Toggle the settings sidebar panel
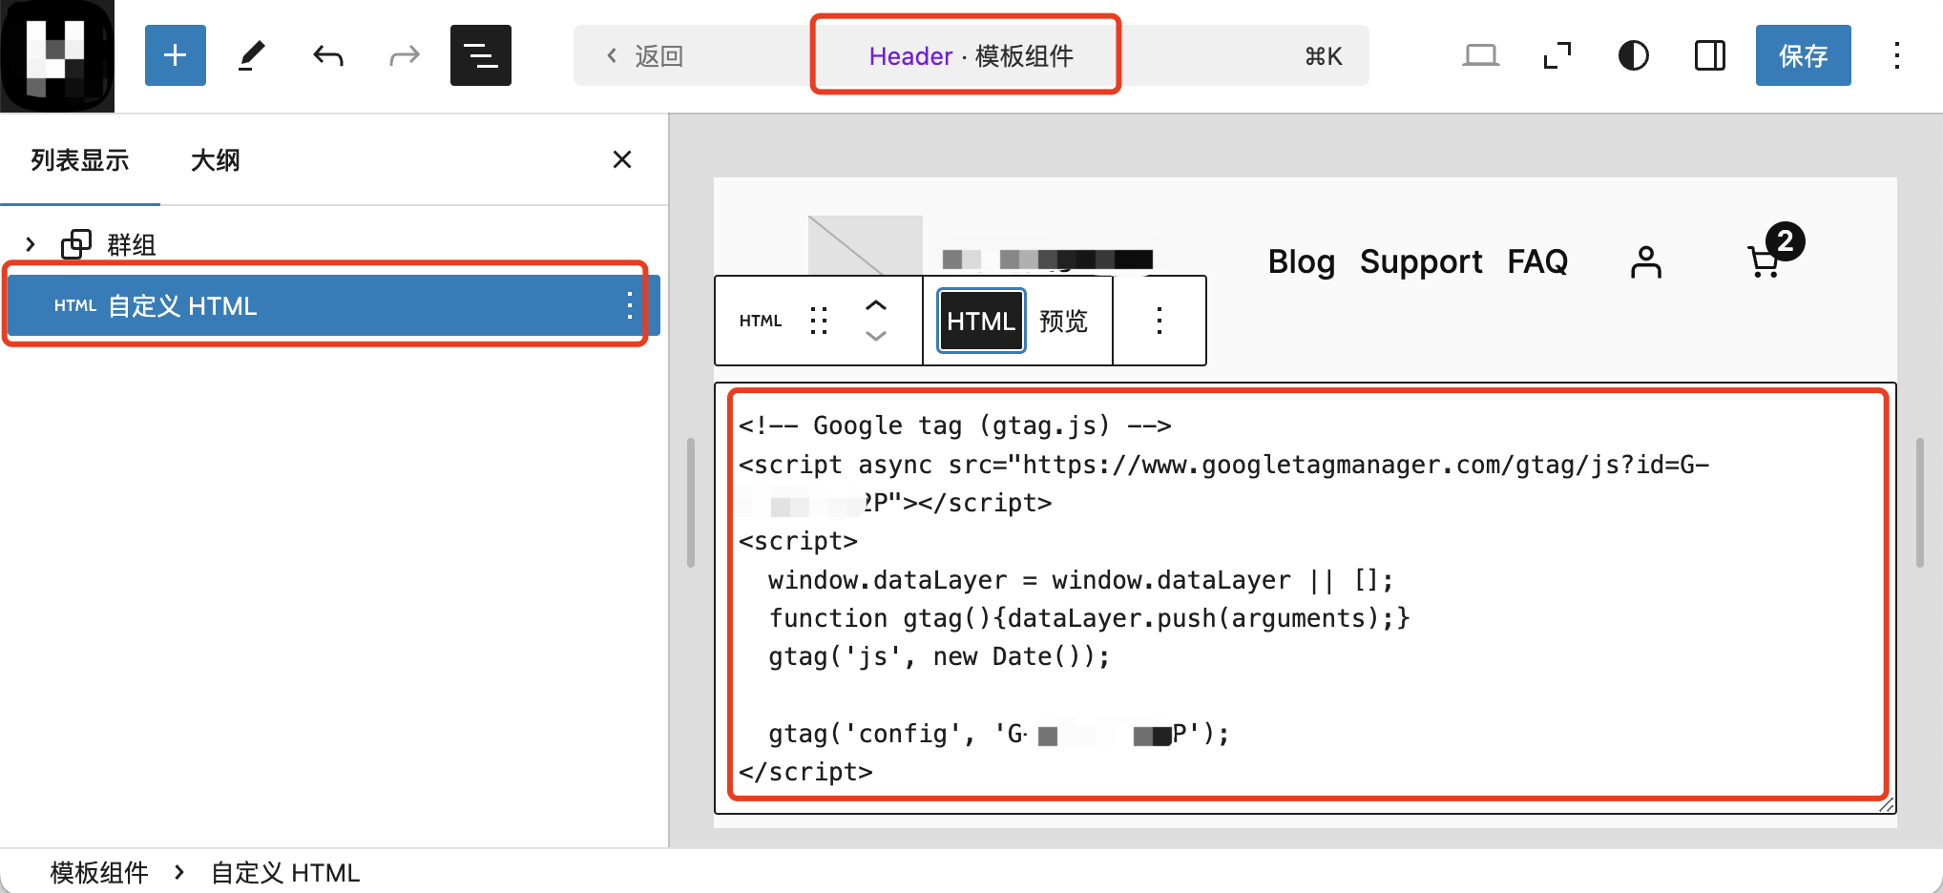 [x=1710, y=55]
